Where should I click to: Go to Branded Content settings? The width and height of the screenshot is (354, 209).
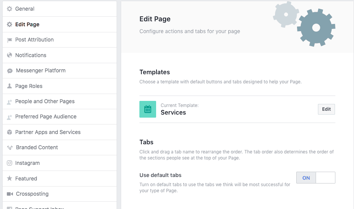pos(60,147)
